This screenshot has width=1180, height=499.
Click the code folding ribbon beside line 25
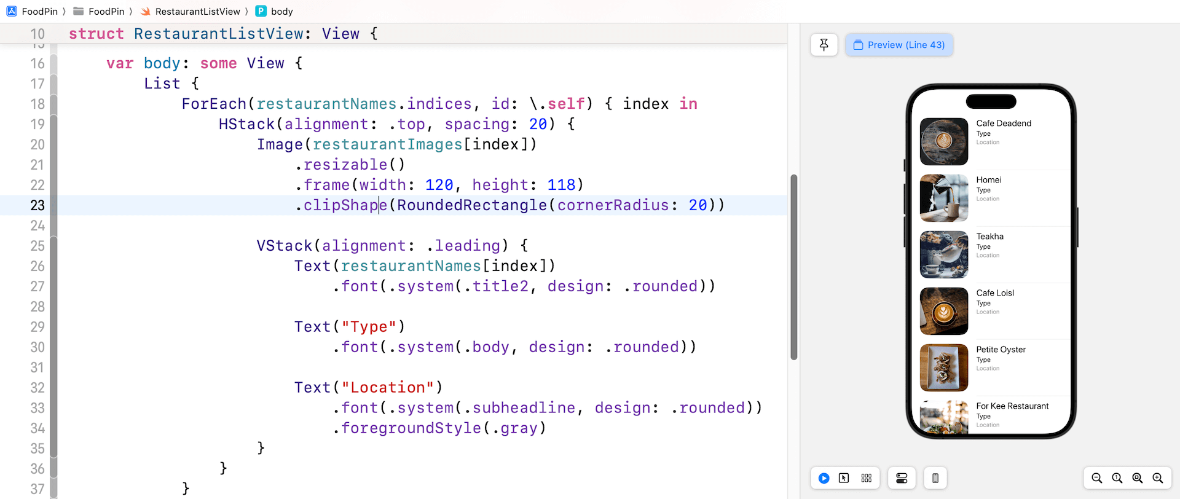point(53,246)
